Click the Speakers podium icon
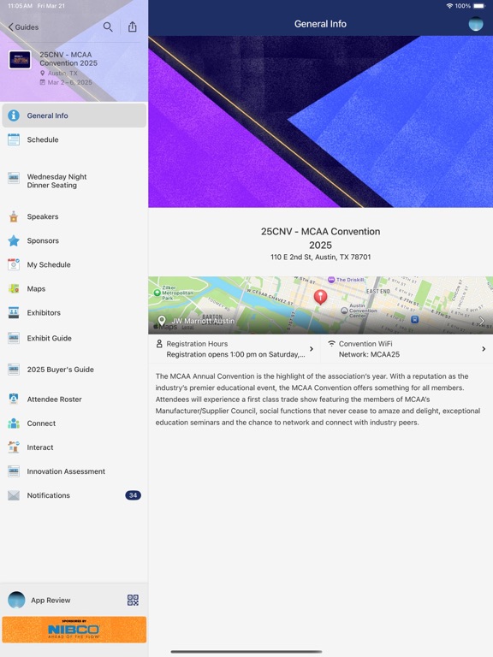Viewport: 493px width, 657px height. (14, 216)
